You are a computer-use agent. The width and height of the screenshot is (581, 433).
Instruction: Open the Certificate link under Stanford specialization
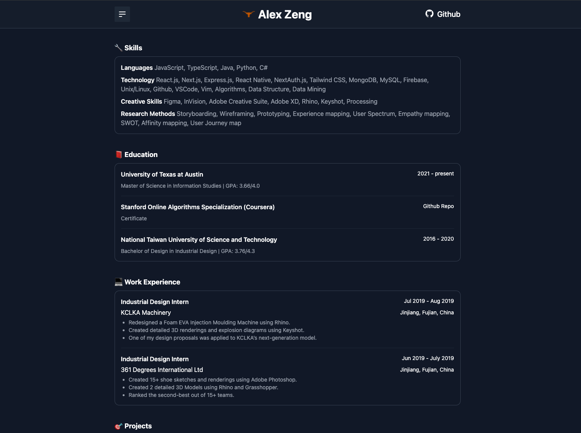pos(133,218)
